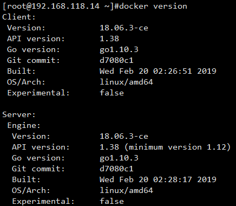Click the Client Built time 02:26:51
The image size is (236, 206).
coord(172,71)
